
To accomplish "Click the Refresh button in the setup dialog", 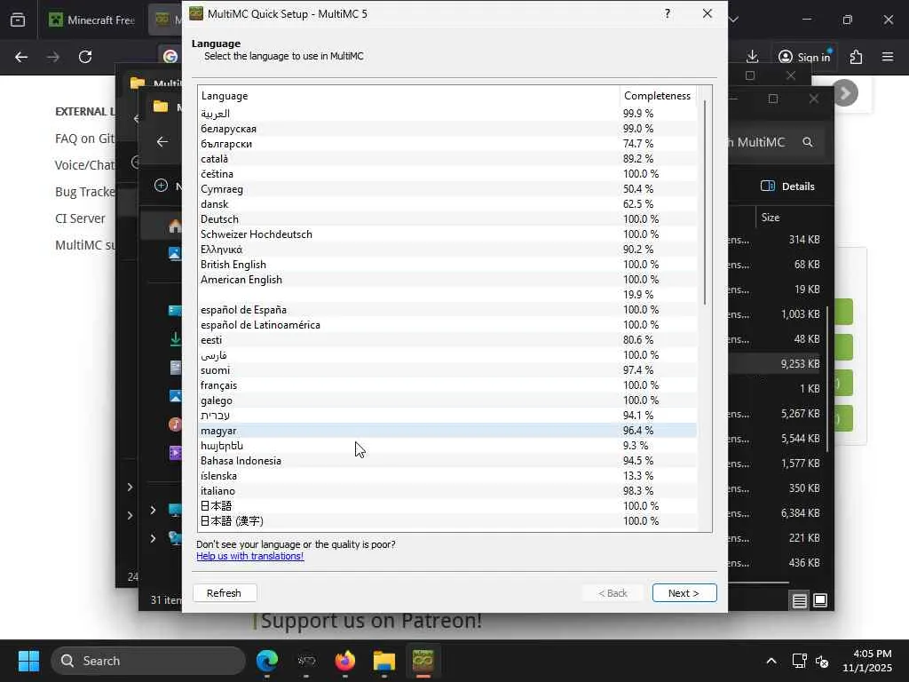I will tap(225, 592).
